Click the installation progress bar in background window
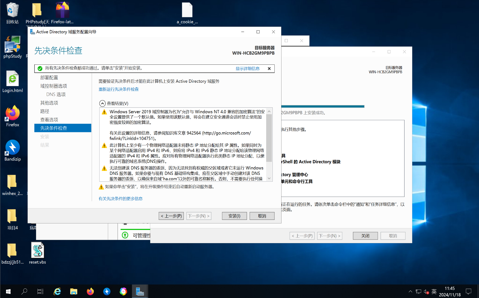The width and height of the screenshot is (479, 298). pos(323,106)
